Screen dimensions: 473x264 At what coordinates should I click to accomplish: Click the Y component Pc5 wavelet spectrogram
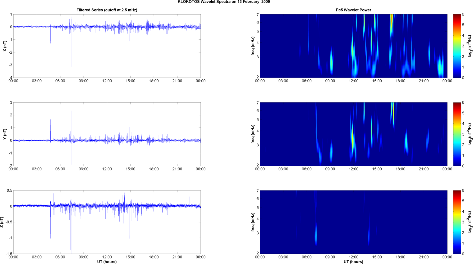(x=353, y=134)
